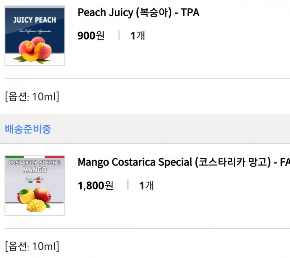Click the vertical divider between 1,800원 and 1개
Viewport: 290px width, 258px height.
click(x=128, y=185)
